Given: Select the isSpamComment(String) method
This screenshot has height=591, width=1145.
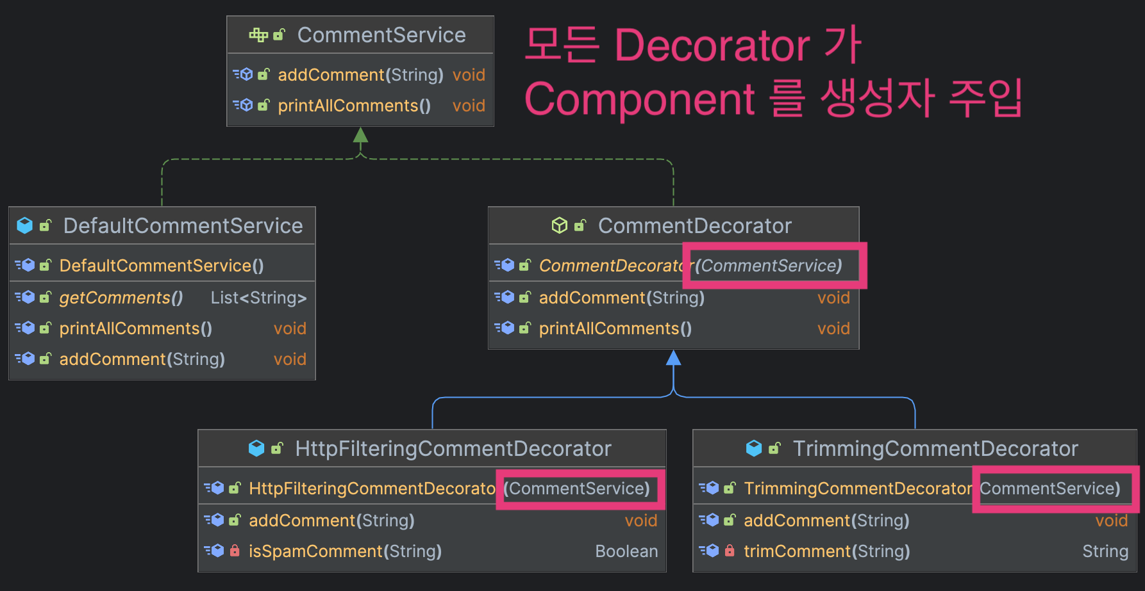Looking at the screenshot, I should [345, 551].
